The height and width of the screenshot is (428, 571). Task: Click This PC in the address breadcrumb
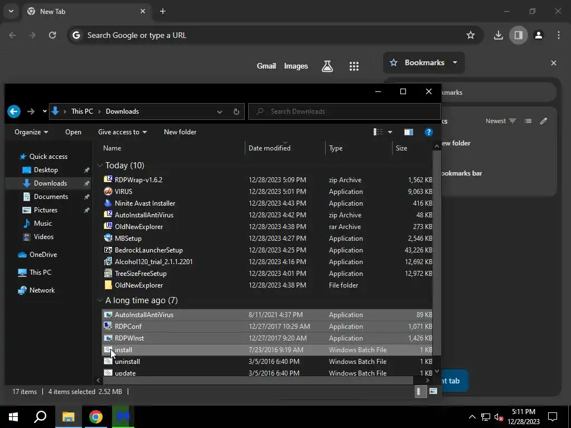click(82, 111)
